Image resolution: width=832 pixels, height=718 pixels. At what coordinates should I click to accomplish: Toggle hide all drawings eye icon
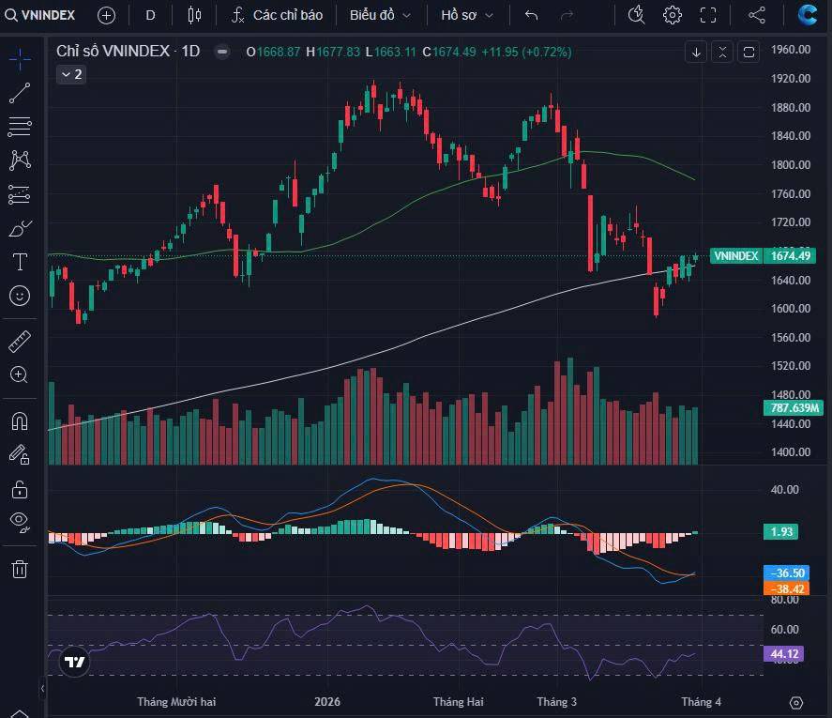pos(20,522)
